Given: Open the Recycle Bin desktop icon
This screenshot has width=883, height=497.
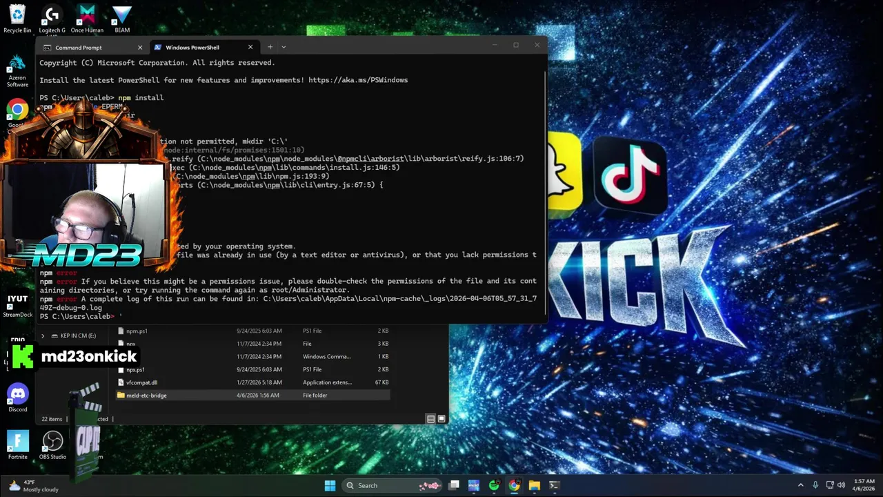Looking at the screenshot, I should [x=17, y=19].
